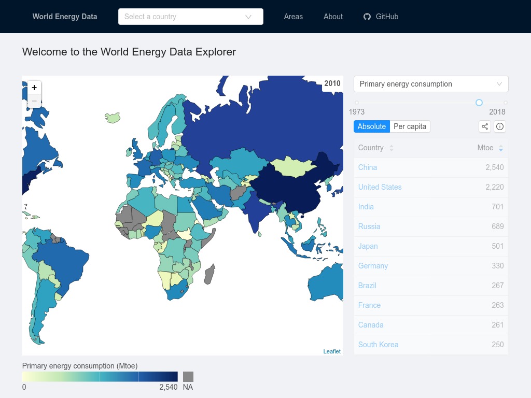
Task: Open the South Korea country link
Action: (x=378, y=345)
